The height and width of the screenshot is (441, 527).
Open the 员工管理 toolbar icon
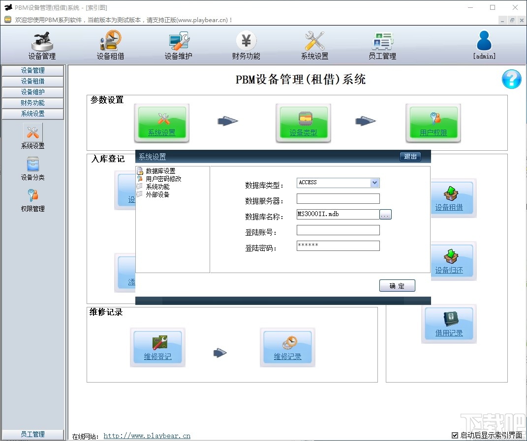(x=382, y=44)
